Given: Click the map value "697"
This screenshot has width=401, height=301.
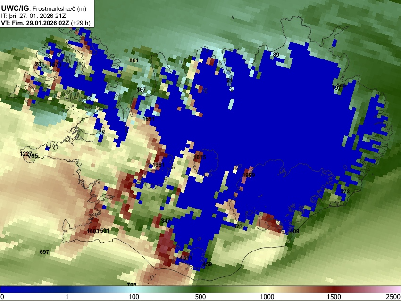Looking at the screenshot, I should [44, 252].
